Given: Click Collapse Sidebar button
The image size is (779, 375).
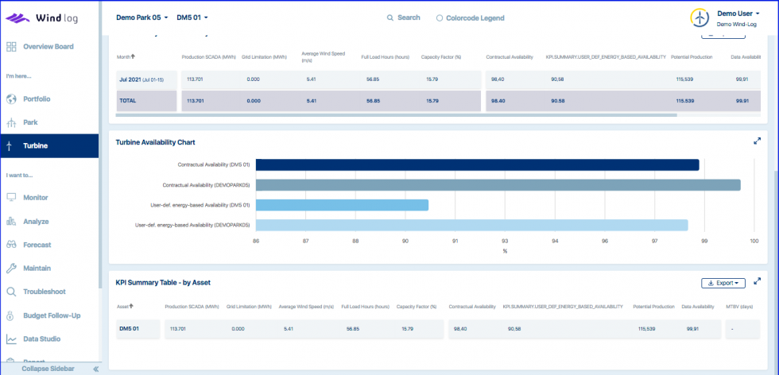Looking at the screenshot, I should pos(48,369).
